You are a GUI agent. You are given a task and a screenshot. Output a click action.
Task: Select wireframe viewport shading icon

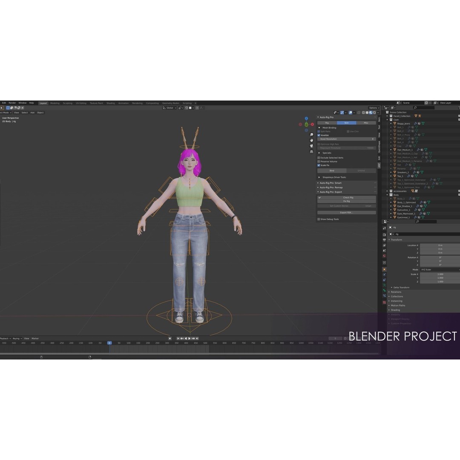[x=363, y=112]
